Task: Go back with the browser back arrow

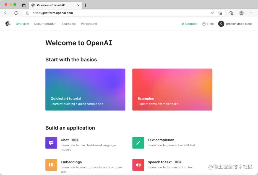Action: tap(6, 13)
